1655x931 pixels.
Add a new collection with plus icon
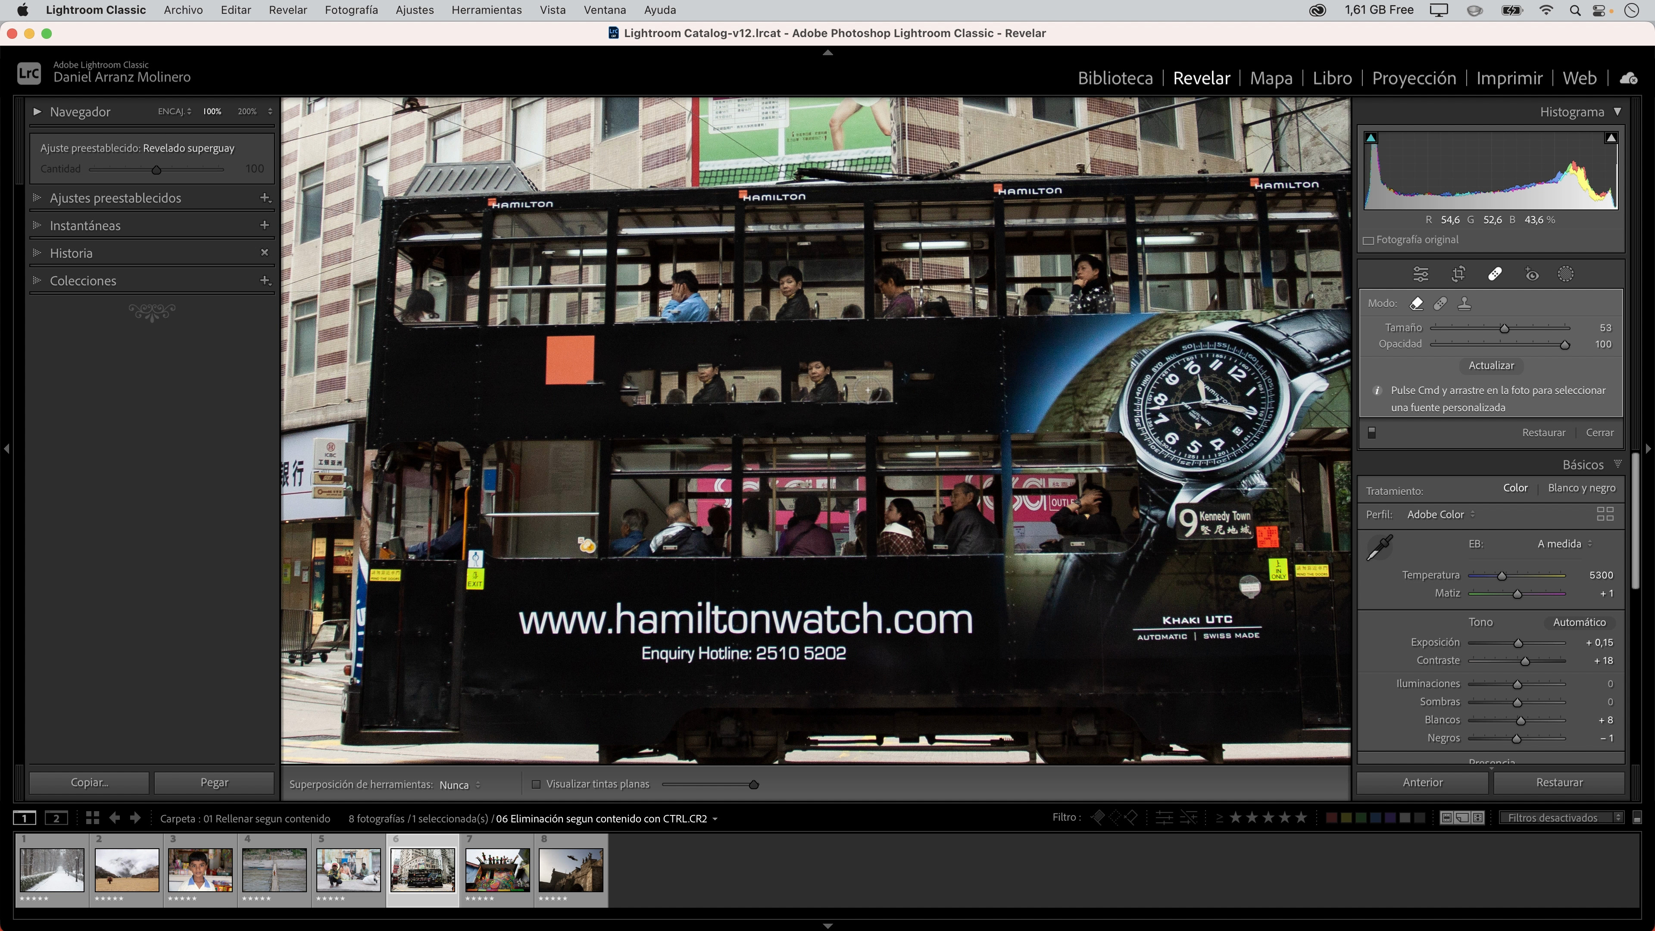pyautogui.click(x=265, y=281)
